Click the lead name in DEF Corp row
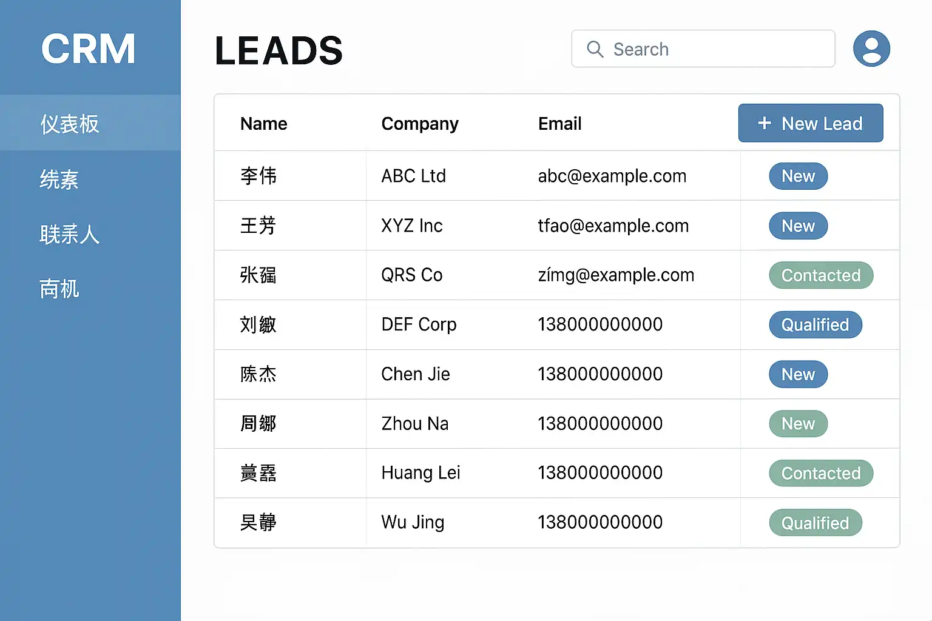This screenshot has width=932, height=621. (x=258, y=324)
